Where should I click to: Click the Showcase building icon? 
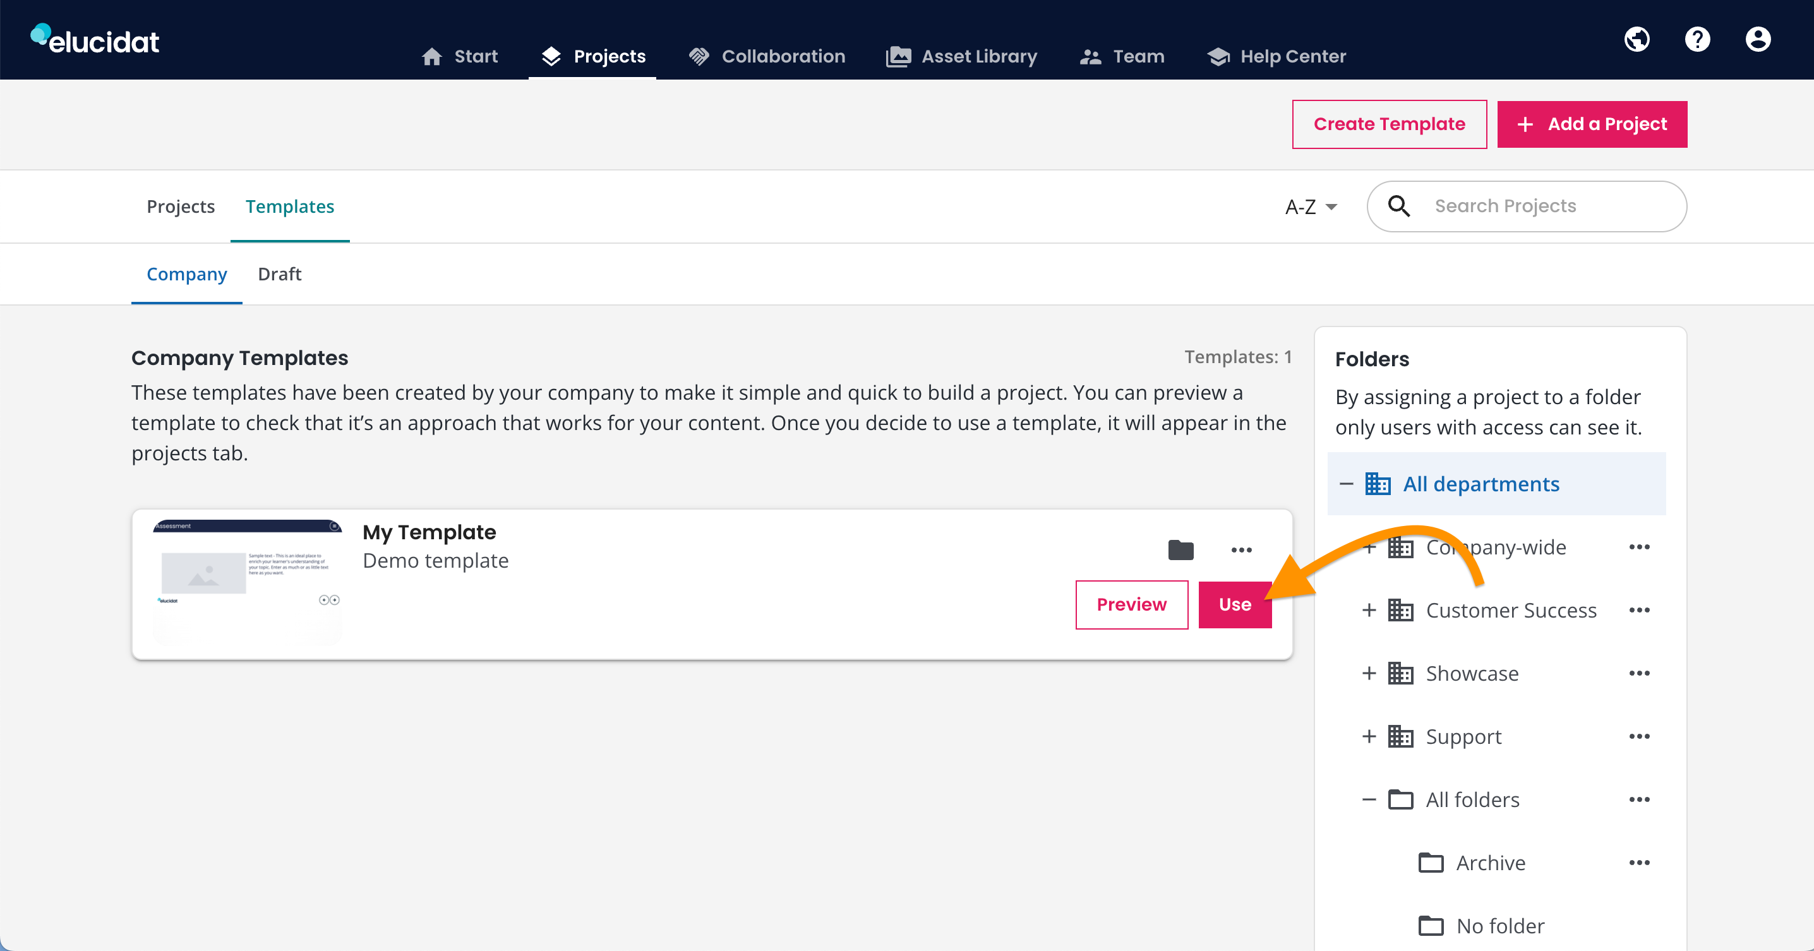tap(1401, 674)
